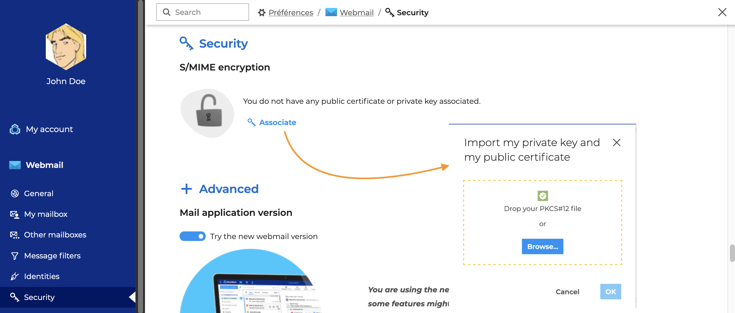
Task: Click the Other mailboxes icon
Action: point(15,235)
